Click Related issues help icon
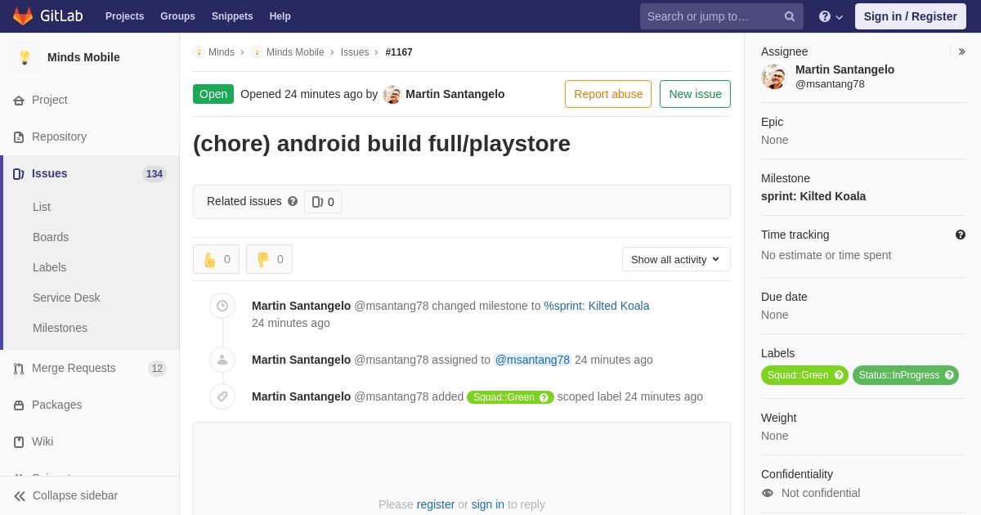 (x=293, y=201)
